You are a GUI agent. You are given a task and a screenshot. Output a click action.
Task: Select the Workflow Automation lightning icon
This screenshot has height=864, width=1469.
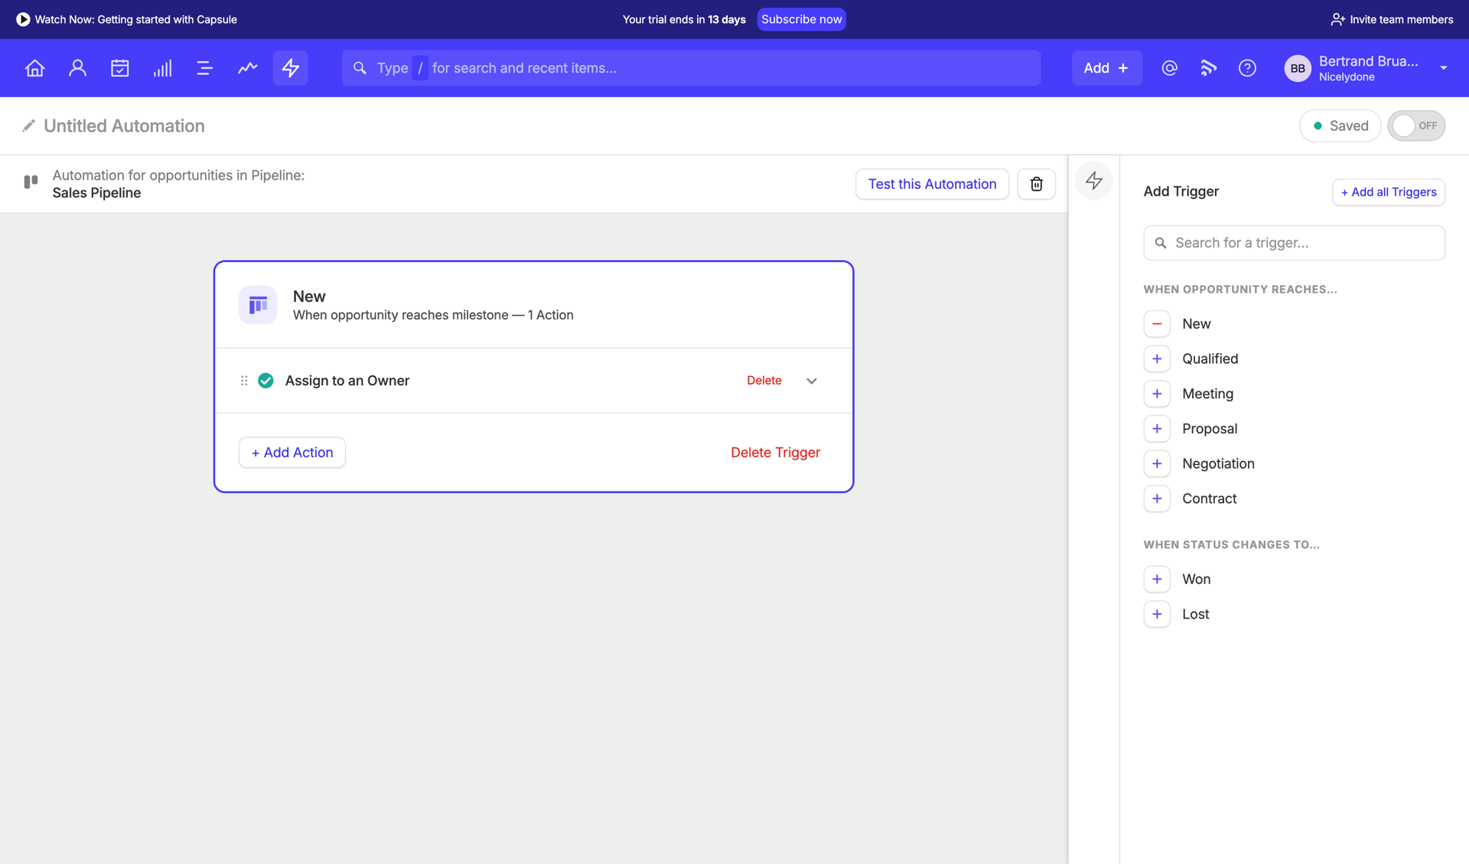(x=290, y=68)
